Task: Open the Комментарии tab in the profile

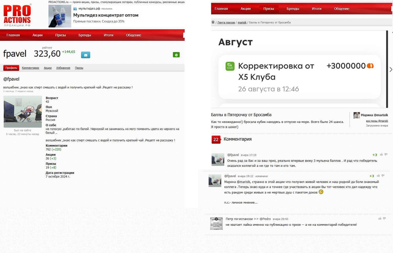Action: click(x=30, y=68)
